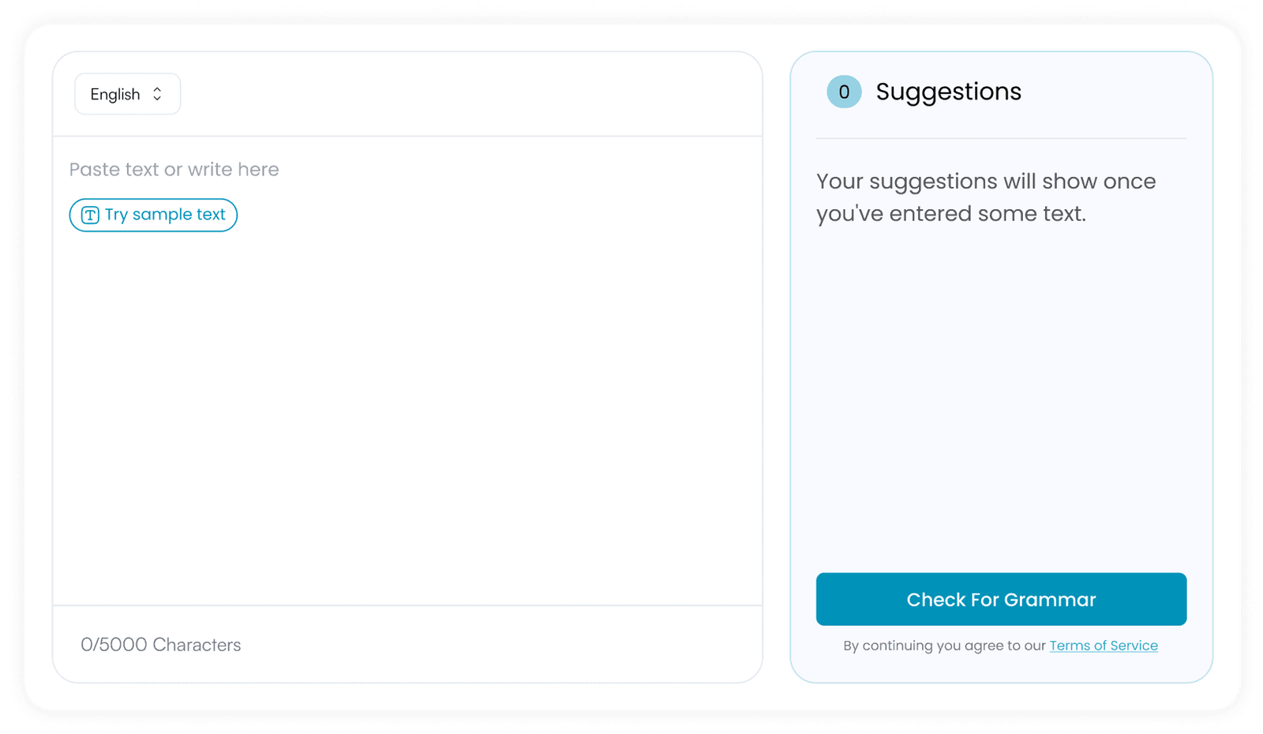This screenshot has width=1263, height=734.
Task: Click the suggestions placeholder message text
Action: coord(985,197)
